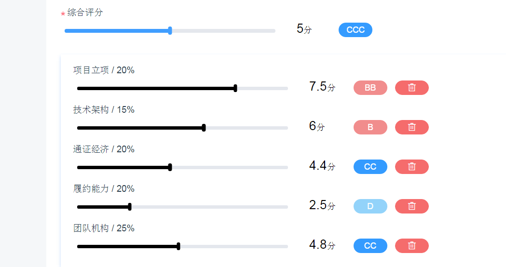Delete the 团队机构 scoring item
The image size is (506, 267).
tap(412, 246)
